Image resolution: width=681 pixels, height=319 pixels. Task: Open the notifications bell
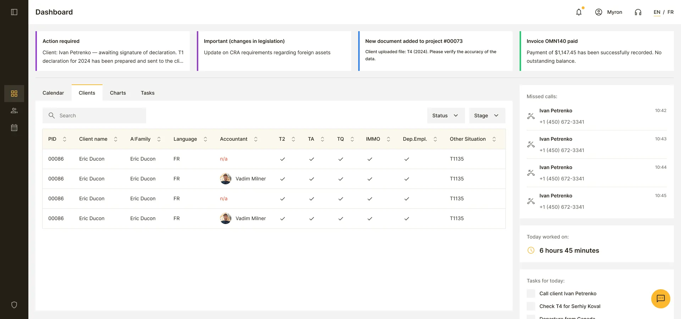pyautogui.click(x=579, y=12)
